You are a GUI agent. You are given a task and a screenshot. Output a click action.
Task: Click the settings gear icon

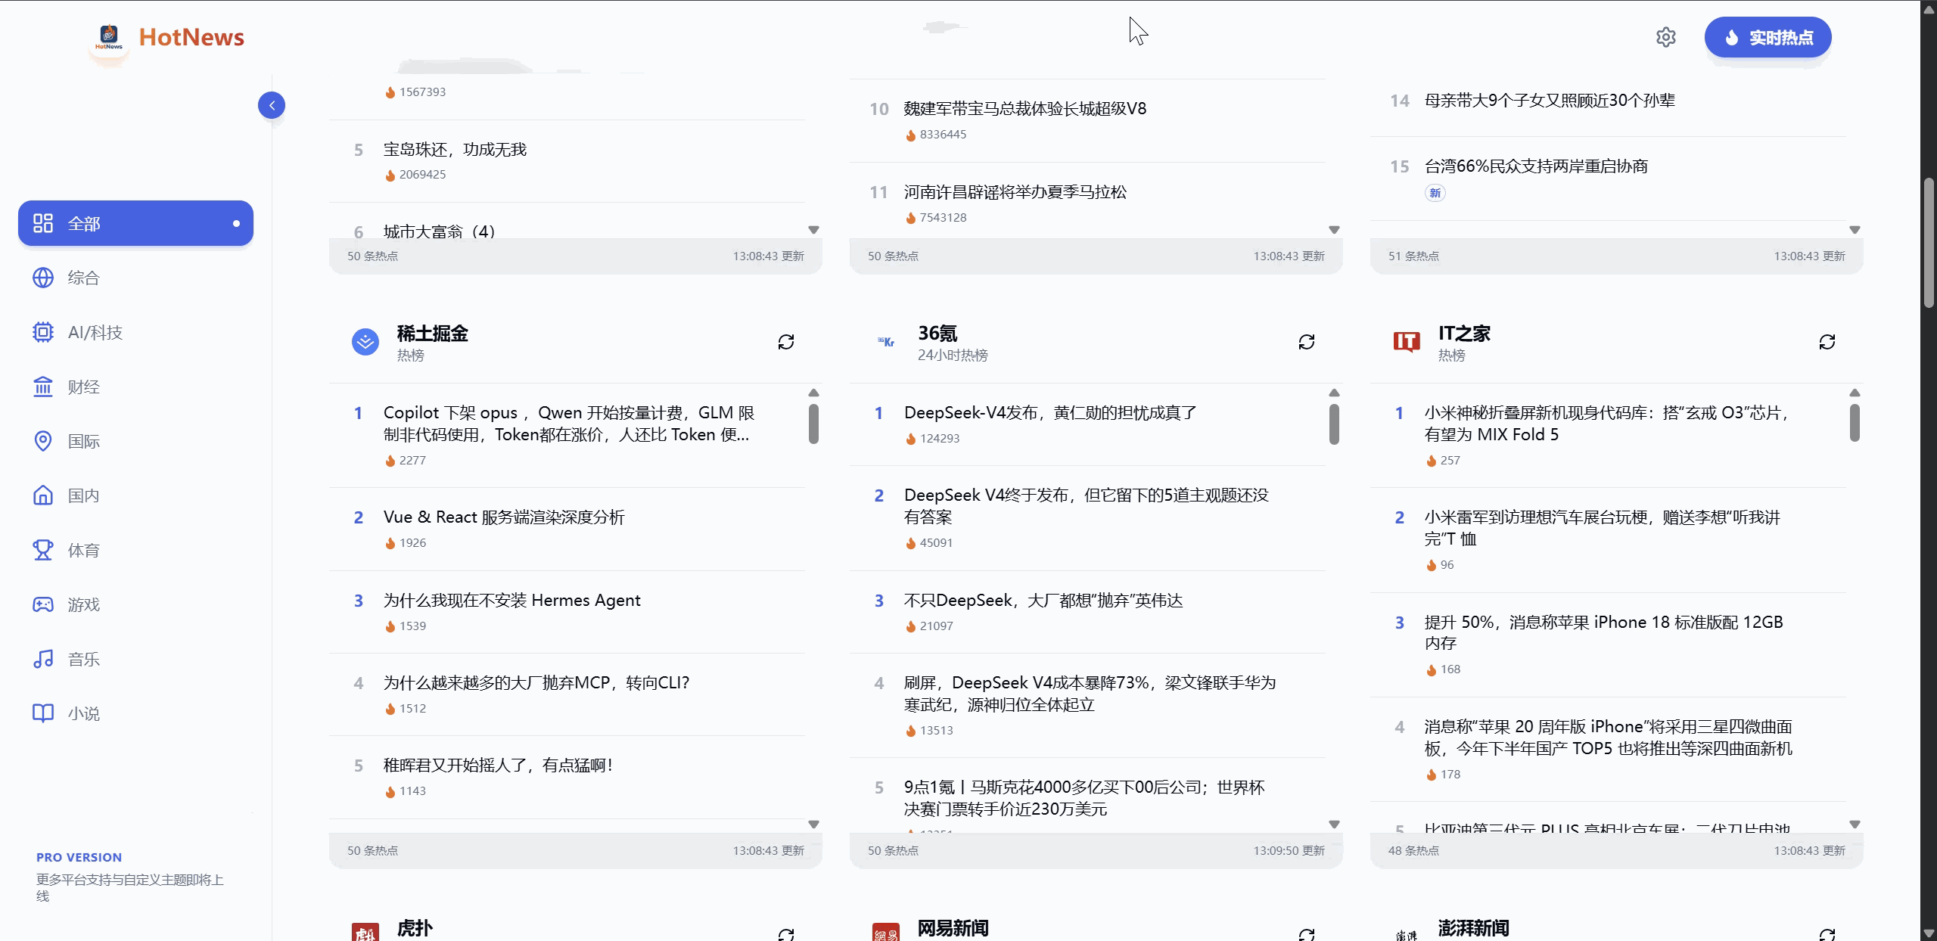click(1665, 37)
